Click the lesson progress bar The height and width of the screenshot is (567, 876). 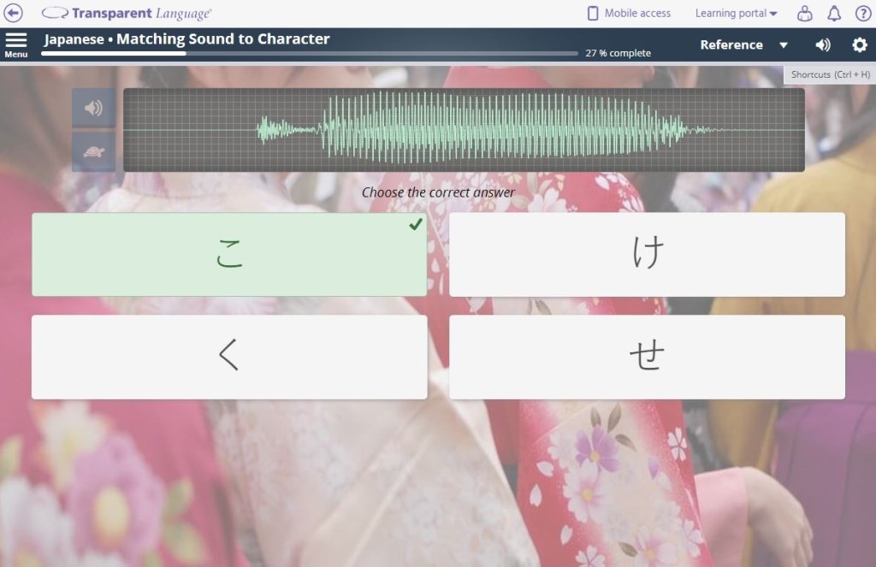point(310,53)
